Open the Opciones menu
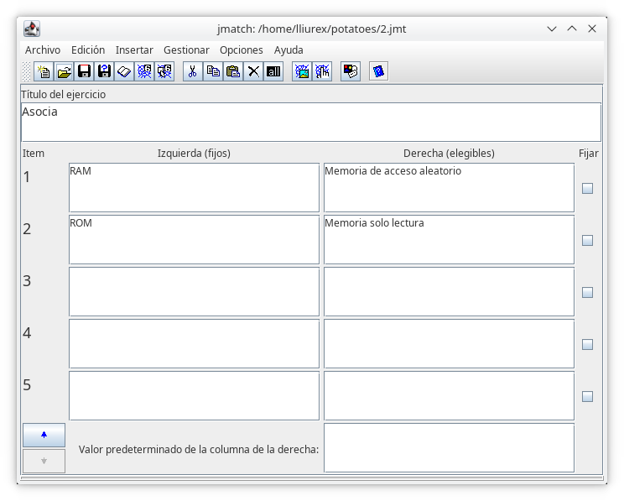Image resolution: width=624 pixels, height=501 pixels. (x=241, y=50)
